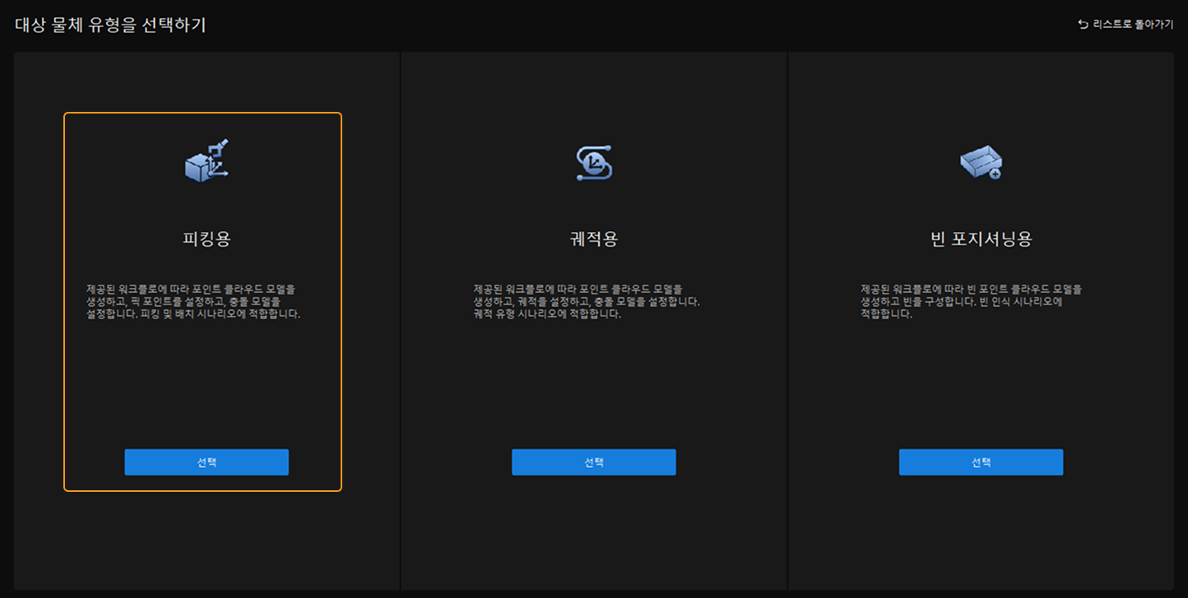Click the description mentioning 빈 인식 시나리오

click(x=971, y=302)
